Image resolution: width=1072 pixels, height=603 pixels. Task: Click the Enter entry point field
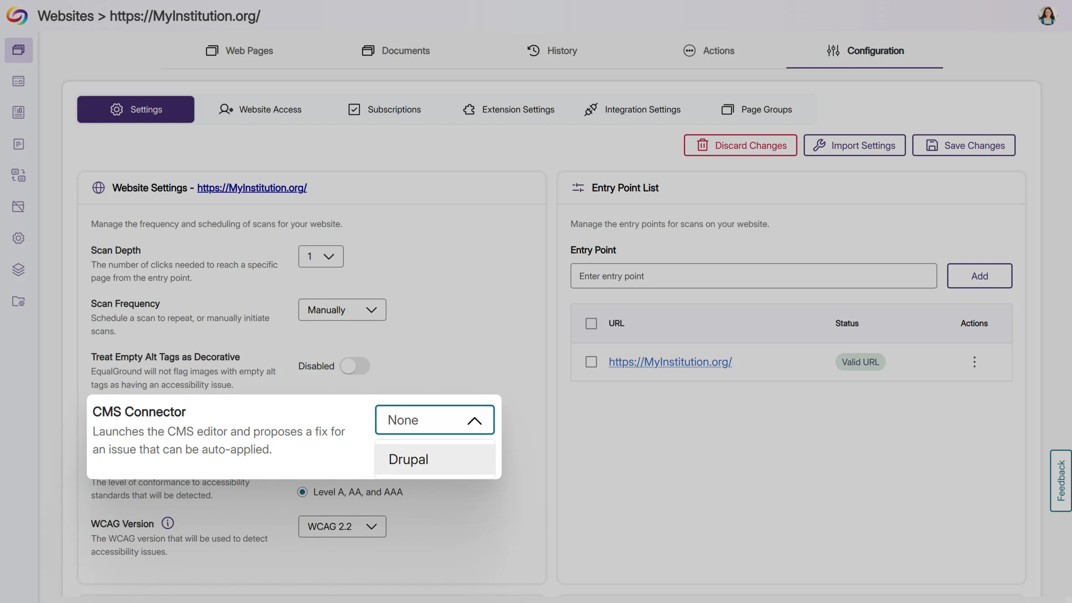pos(753,276)
